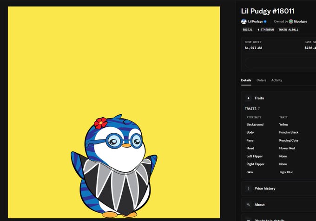Expand the Price history section
The image size is (316, 221).
coord(278,188)
